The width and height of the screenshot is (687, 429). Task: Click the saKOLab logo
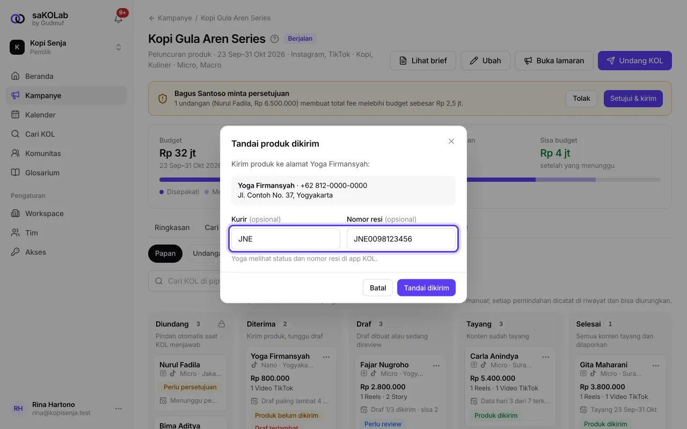coord(18,19)
